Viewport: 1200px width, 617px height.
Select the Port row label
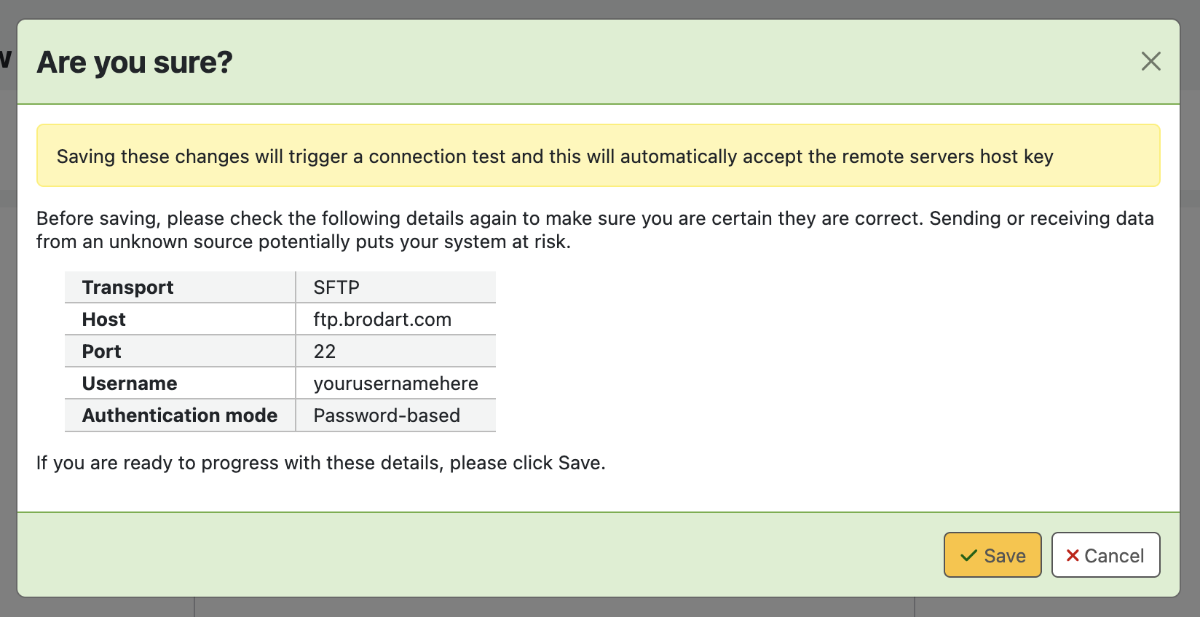[x=102, y=351]
